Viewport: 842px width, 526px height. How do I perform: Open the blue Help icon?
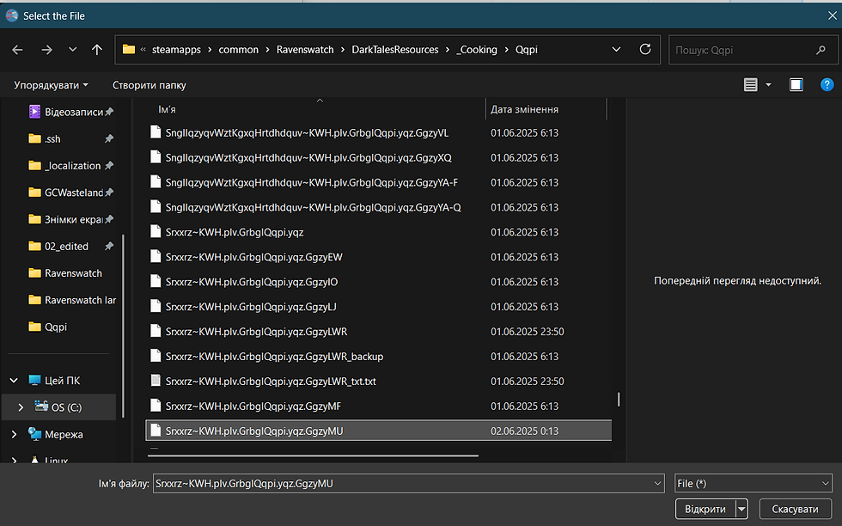[x=827, y=85]
